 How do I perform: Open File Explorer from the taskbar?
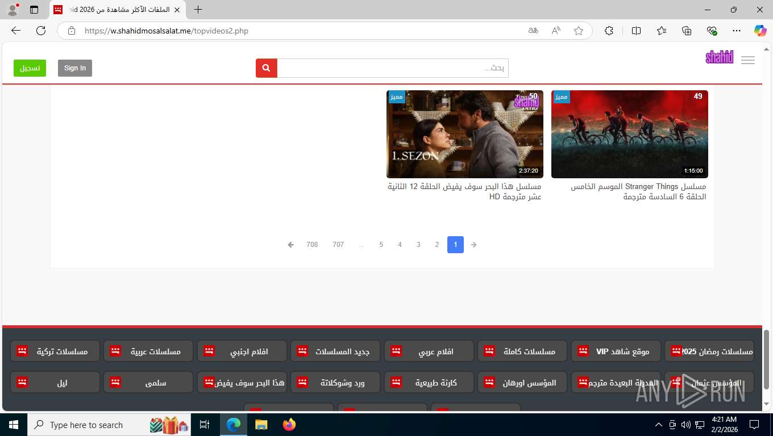pos(261,425)
